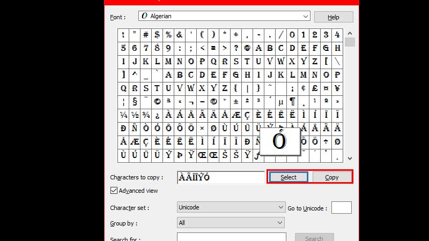Choose the one quarter ¼ fraction
This screenshot has height=241, width=429.
[x=123, y=115]
